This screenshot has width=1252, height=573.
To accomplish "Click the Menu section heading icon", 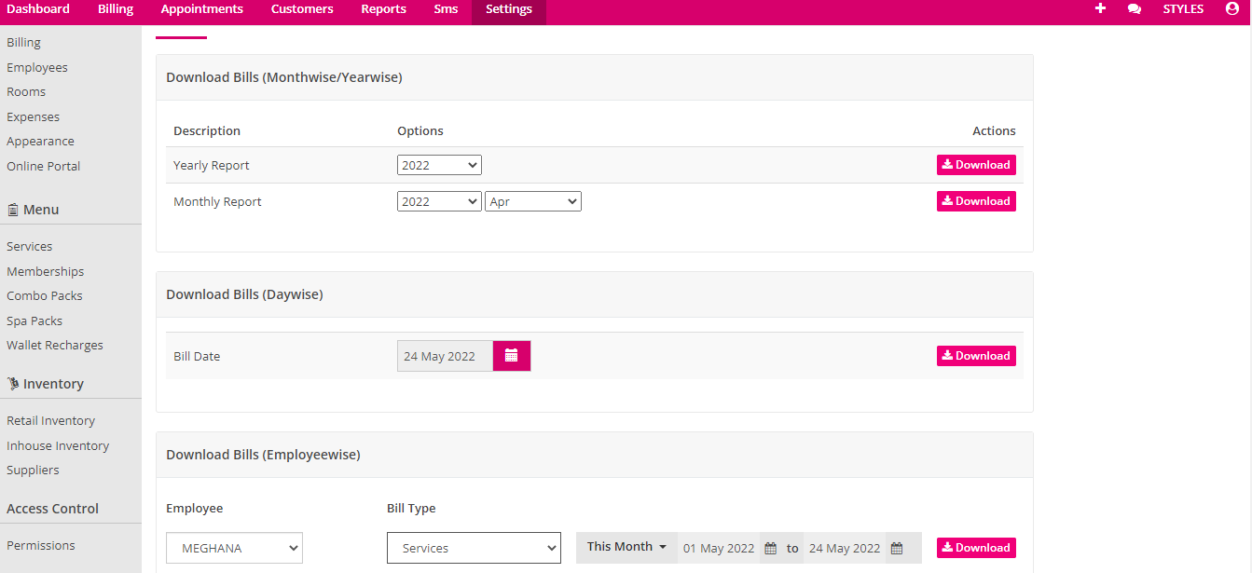I will (13, 210).
